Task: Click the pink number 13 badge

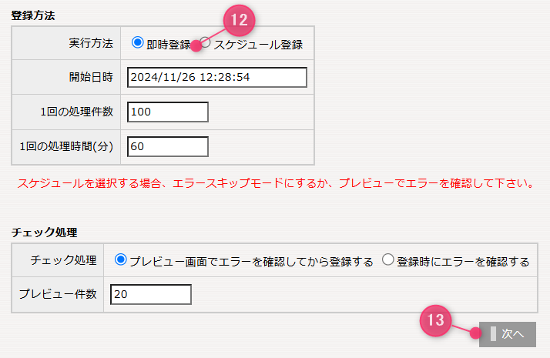Action: [436, 320]
